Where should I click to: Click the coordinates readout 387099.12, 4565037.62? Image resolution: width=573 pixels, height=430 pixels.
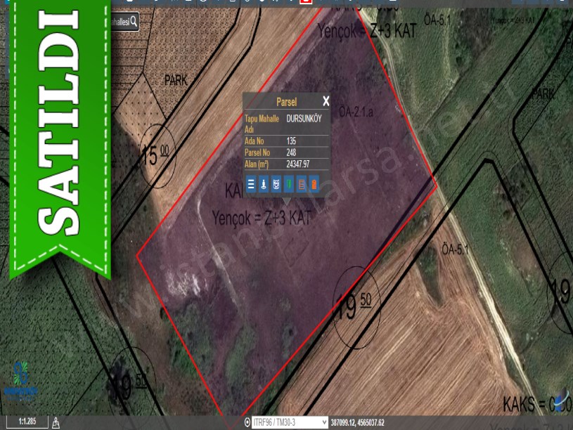click(357, 422)
